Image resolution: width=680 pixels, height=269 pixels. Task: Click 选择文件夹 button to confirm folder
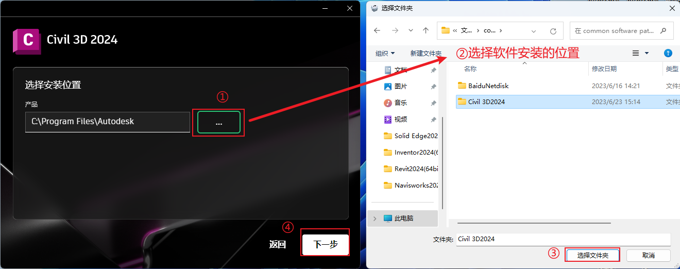click(592, 255)
